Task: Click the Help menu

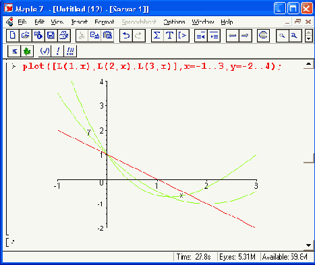Action: (x=227, y=22)
